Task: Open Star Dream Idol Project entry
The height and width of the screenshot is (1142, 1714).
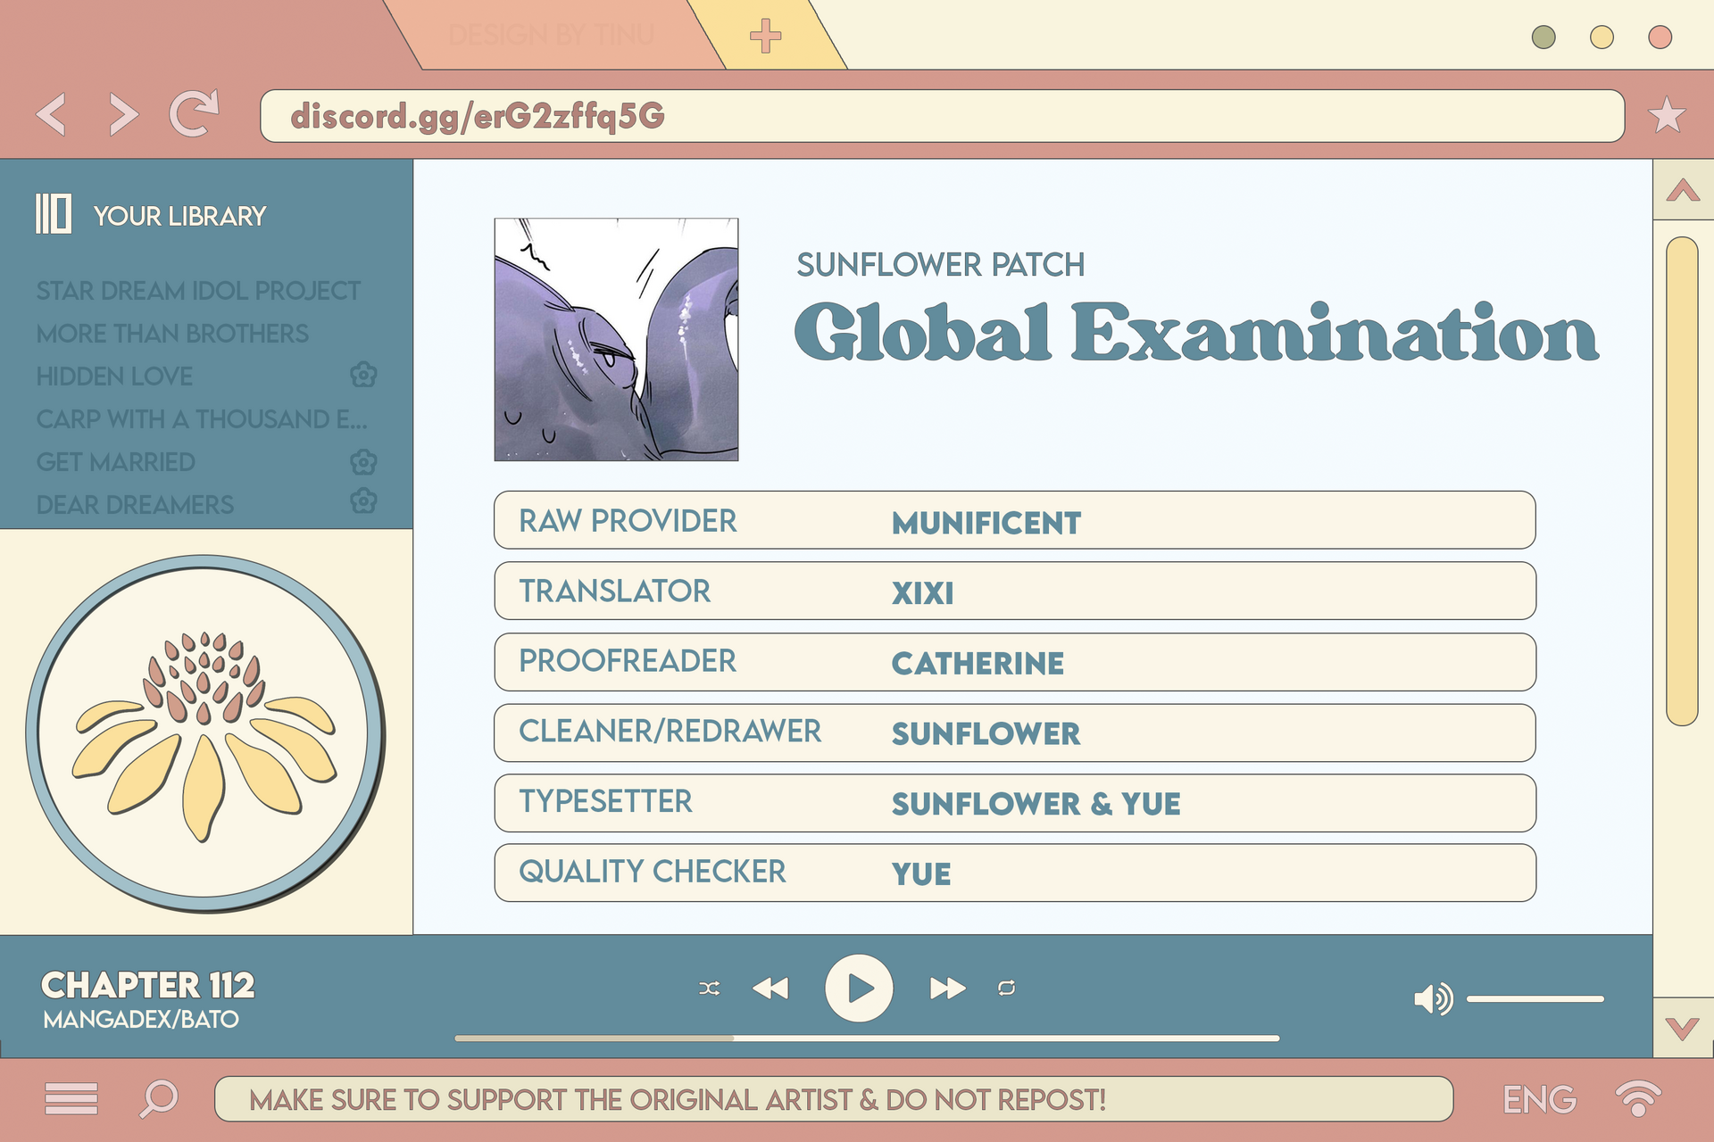Action: click(x=198, y=291)
